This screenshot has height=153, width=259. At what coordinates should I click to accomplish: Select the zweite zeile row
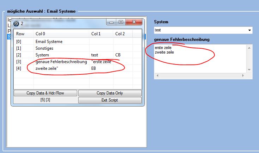pos(47,68)
